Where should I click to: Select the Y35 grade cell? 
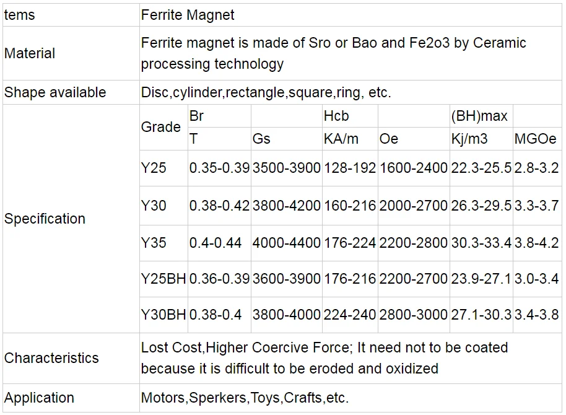tap(154, 242)
